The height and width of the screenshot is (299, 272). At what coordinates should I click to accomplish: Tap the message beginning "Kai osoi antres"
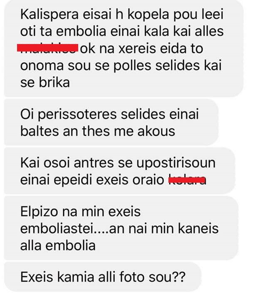pyautogui.click(x=120, y=171)
